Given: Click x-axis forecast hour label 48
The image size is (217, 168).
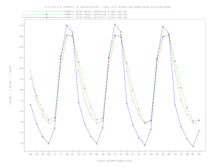Looking at the screenshot, I should [x=127, y=154].
